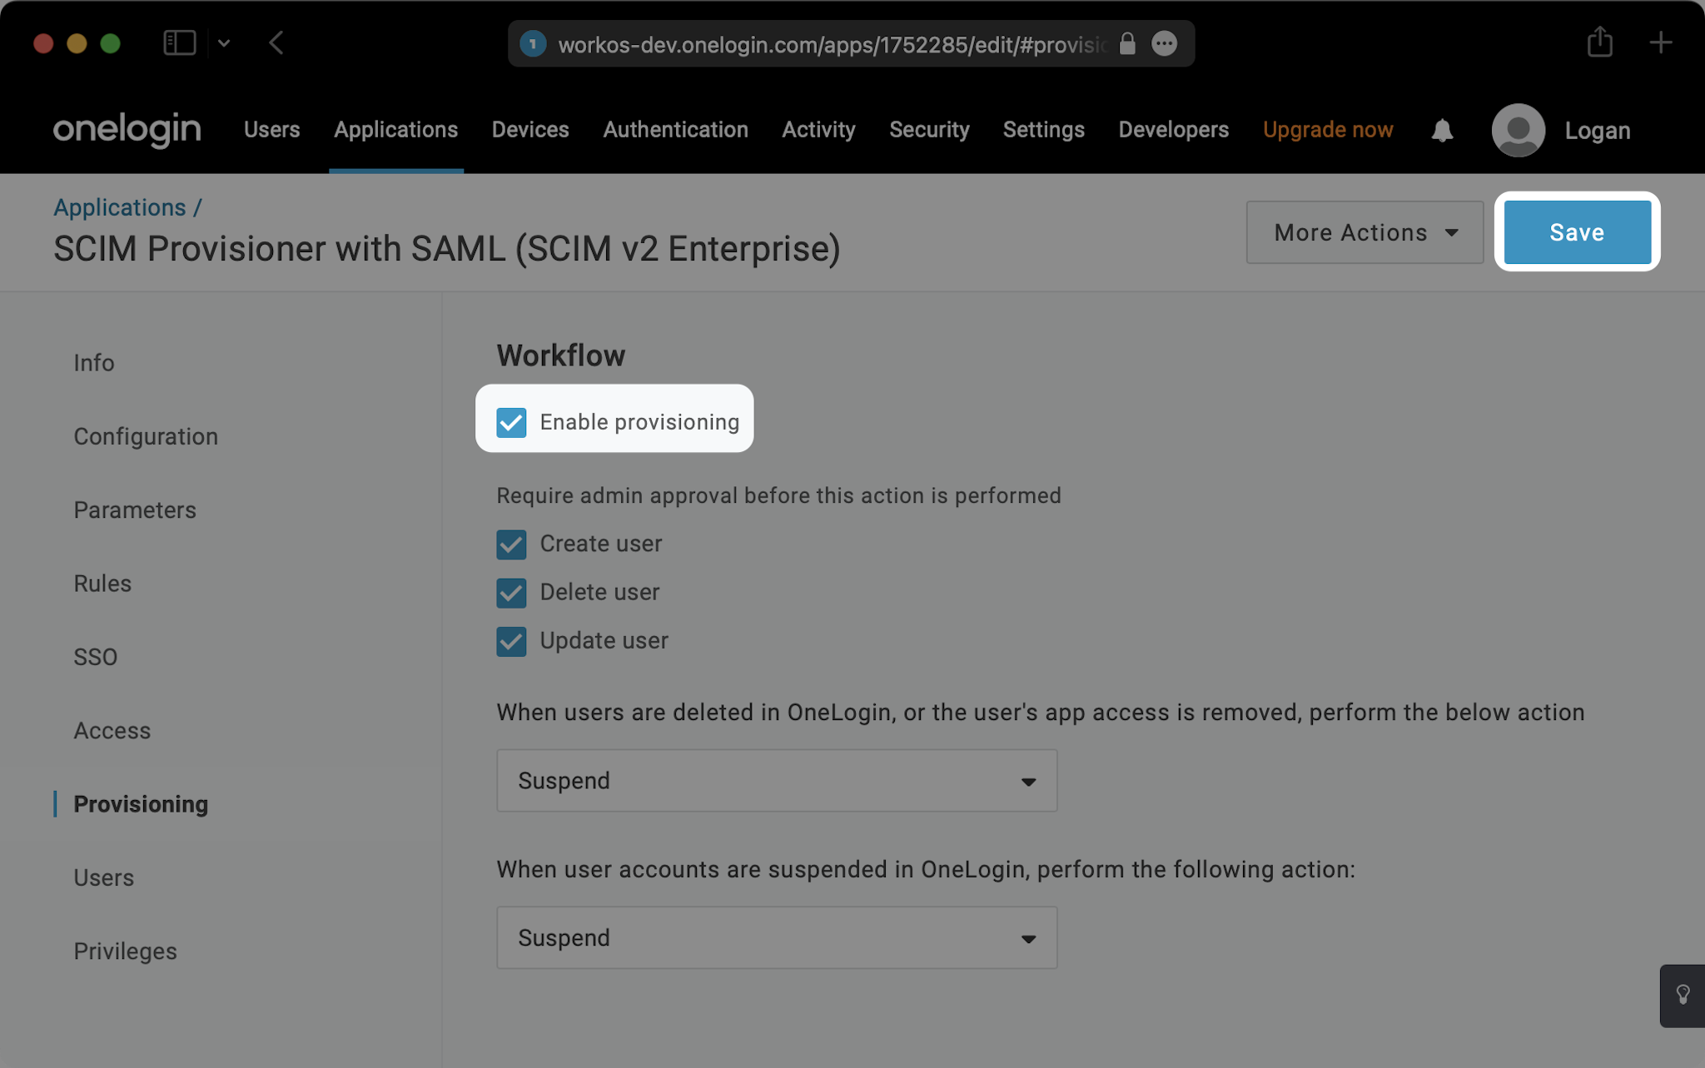Open the More Actions dropdown

[1364, 232]
